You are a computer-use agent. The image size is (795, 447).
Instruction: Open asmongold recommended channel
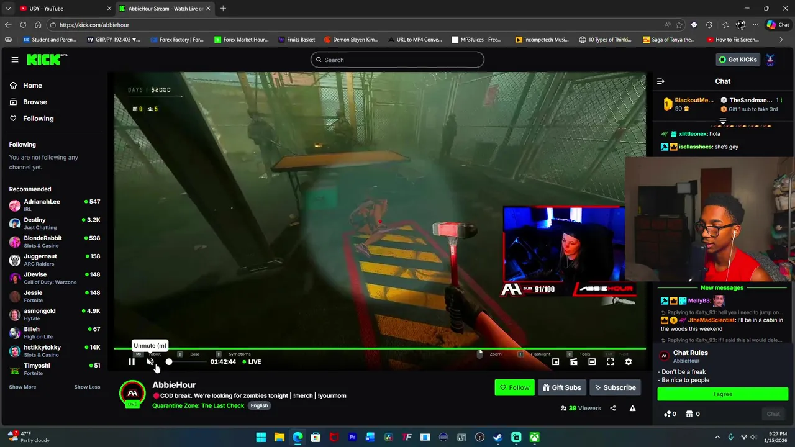point(55,315)
